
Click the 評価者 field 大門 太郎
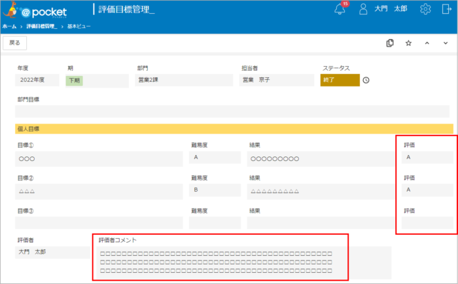[52, 252]
